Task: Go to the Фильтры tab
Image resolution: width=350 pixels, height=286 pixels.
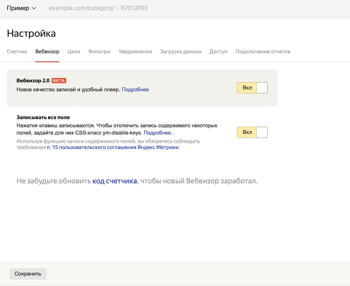Action: point(99,52)
